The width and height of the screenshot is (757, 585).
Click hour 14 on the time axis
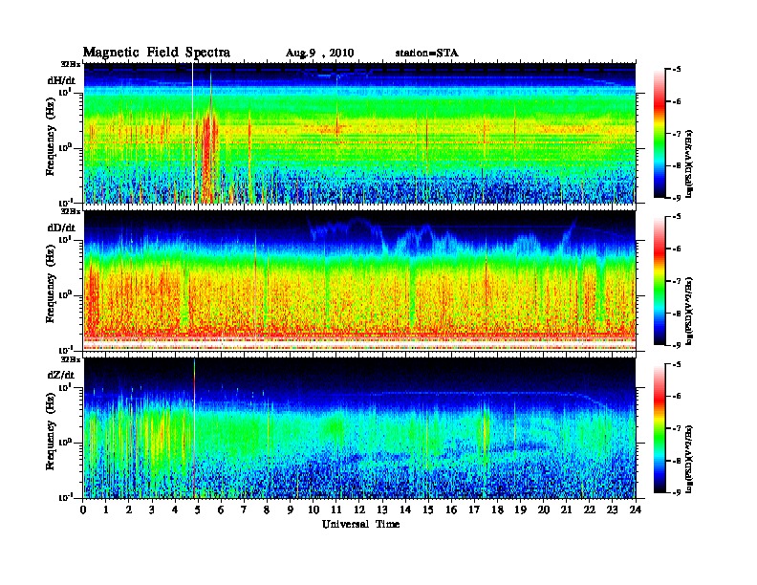coord(405,509)
